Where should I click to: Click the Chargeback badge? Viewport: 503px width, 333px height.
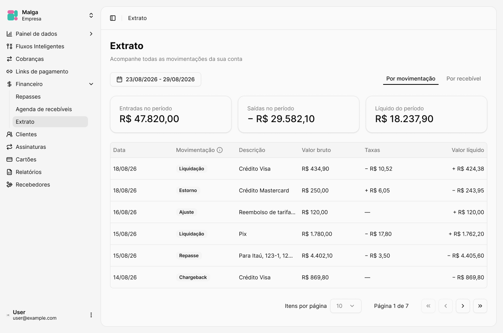193,277
